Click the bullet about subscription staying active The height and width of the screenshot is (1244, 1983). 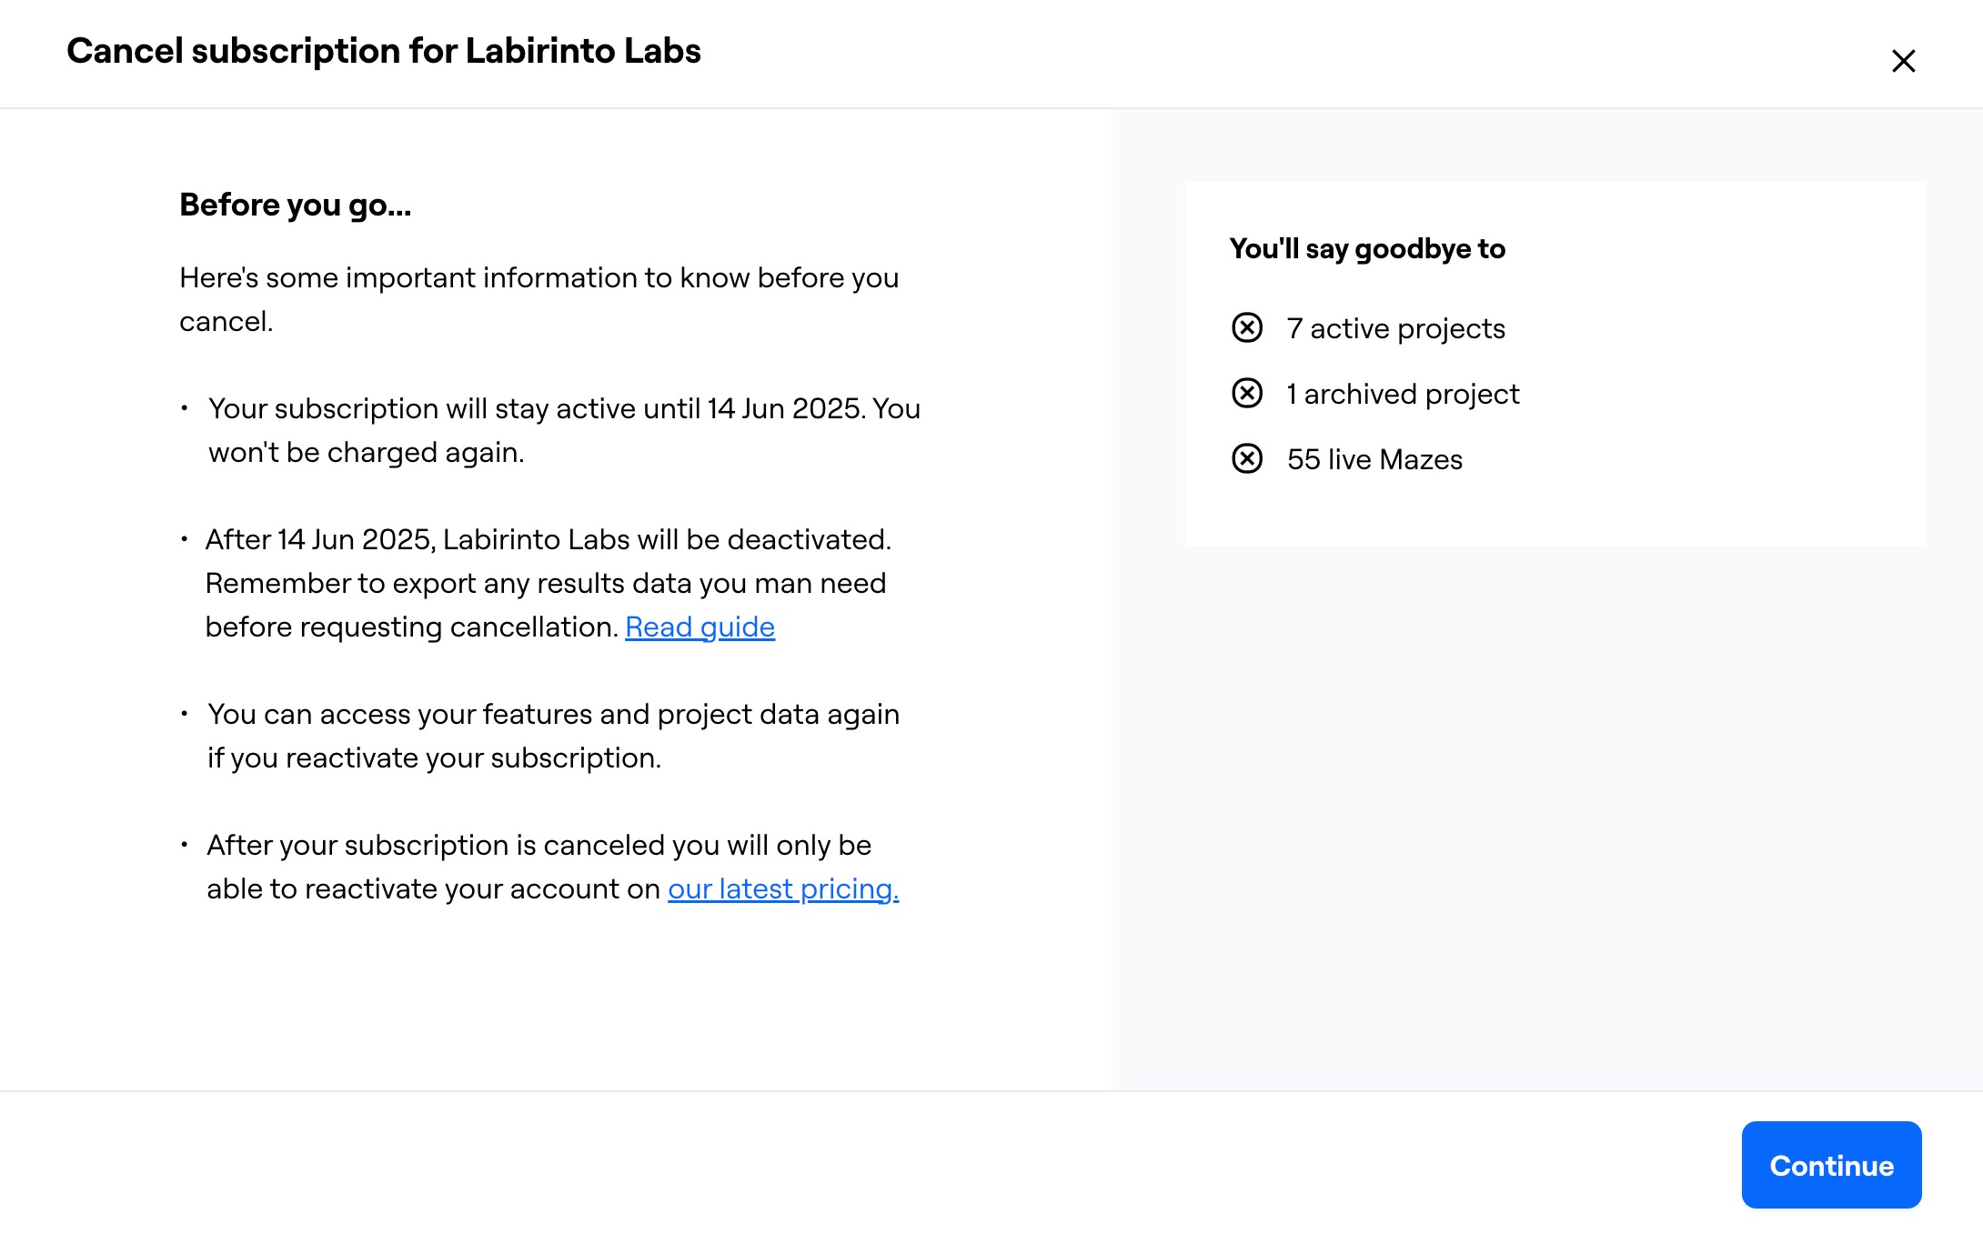[564, 430]
